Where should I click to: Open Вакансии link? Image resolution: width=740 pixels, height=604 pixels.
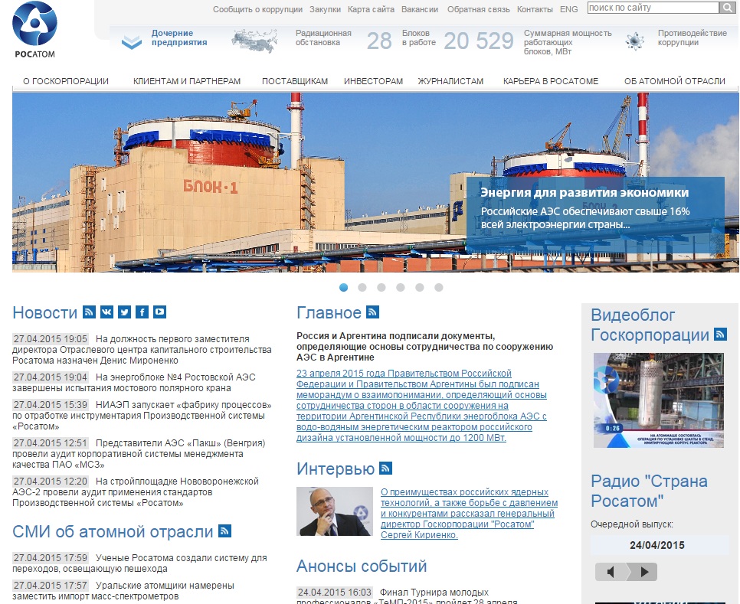420,9
